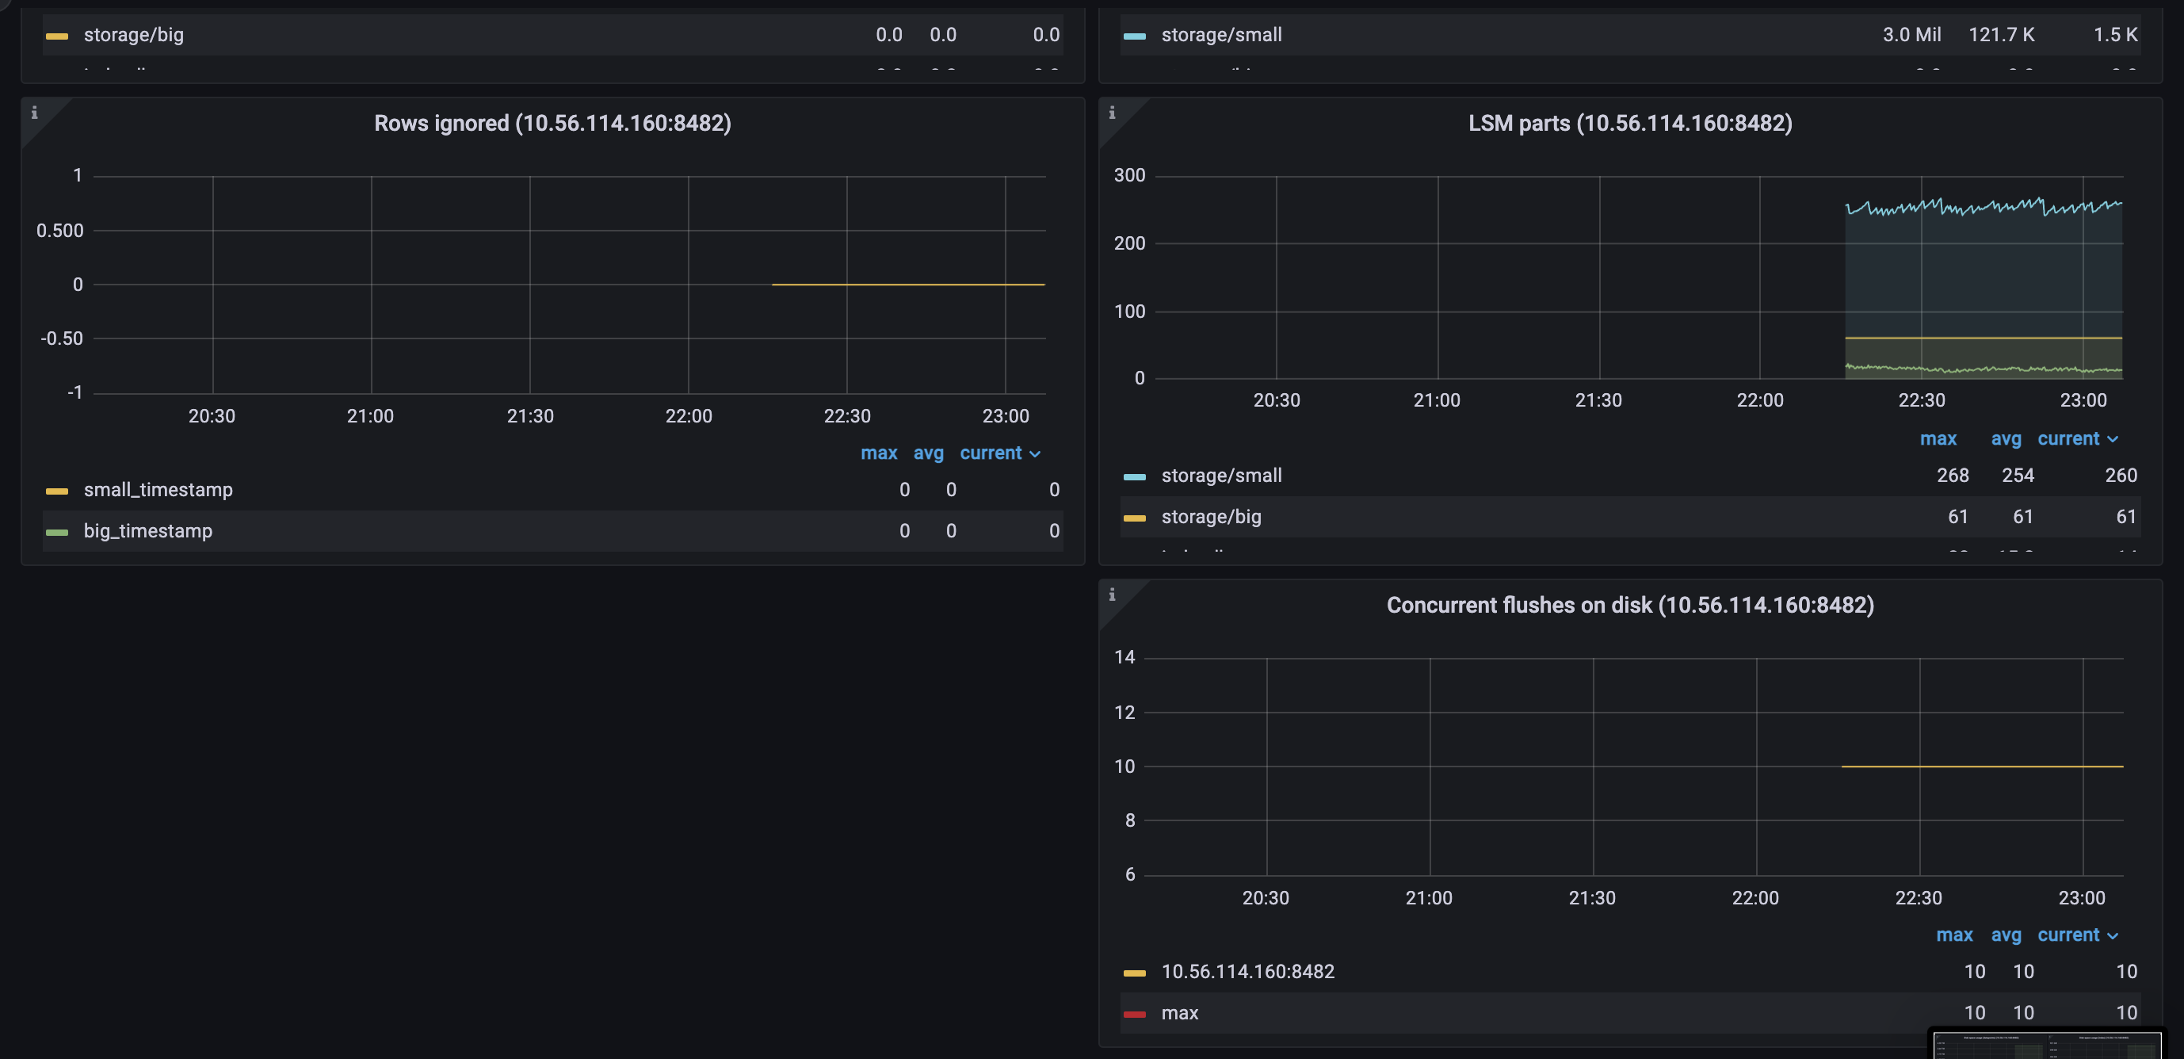Sort Concurrent flushes legend by avg column

tap(2005, 935)
